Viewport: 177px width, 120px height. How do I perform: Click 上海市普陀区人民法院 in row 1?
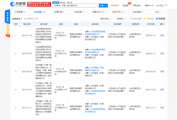coord(135,36)
